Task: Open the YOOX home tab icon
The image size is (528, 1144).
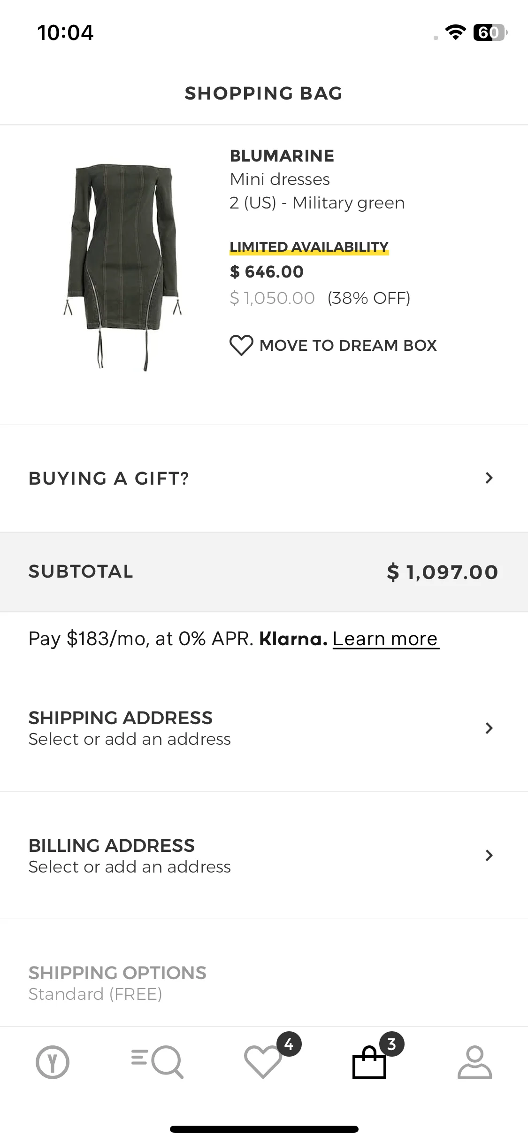Action: (53, 1062)
